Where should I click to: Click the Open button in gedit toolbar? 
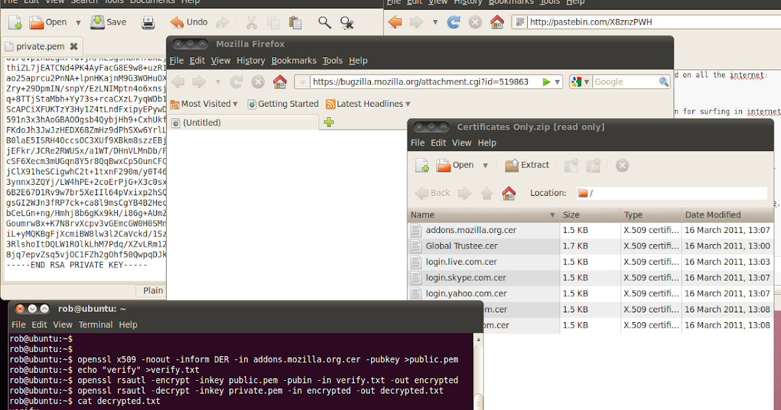[48, 23]
